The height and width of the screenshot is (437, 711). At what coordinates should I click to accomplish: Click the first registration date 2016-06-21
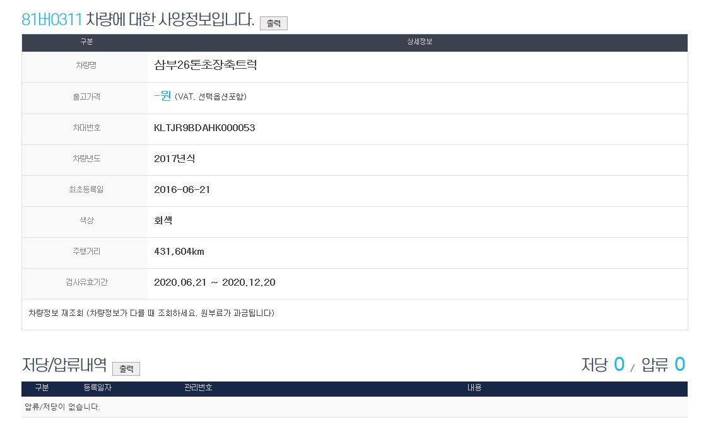[182, 190]
